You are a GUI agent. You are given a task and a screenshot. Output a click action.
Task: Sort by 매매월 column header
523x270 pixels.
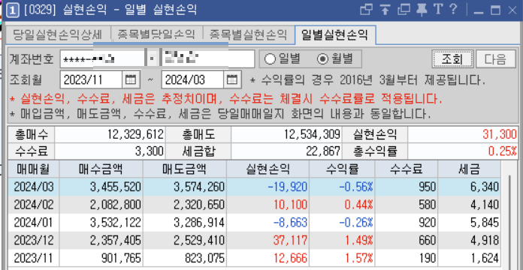point(33,169)
